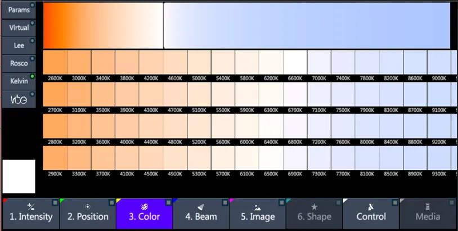Screen dimensions: 458x231
Task: Select the 4200K color swatch
Action: coord(151,62)
